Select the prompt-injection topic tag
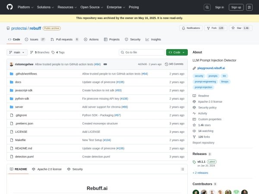The image size is (259, 194). click(203, 87)
